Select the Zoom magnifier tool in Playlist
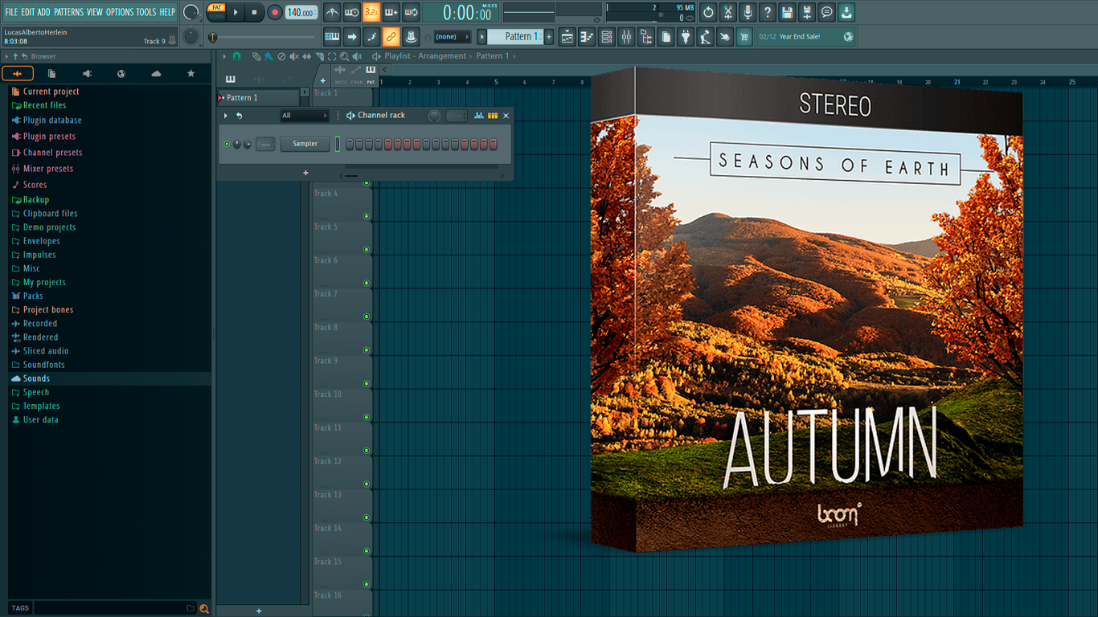Viewport: 1098px width, 617px height. [x=344, y=56]
